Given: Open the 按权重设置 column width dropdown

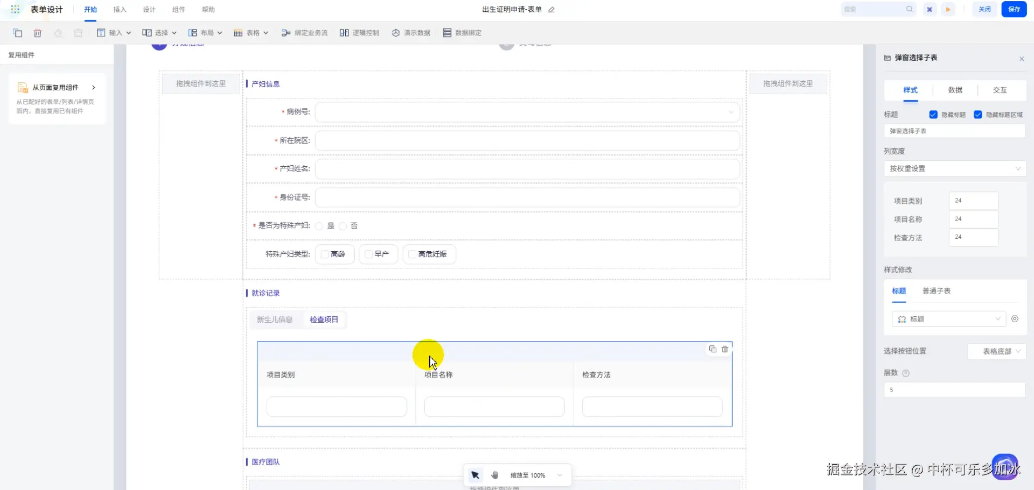Looking at the screenshot, I should point(955,168).
